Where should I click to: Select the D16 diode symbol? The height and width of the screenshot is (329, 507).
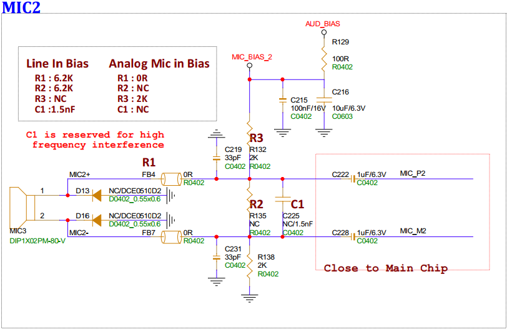[97, 220]
